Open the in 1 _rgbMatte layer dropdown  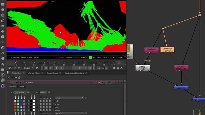pyautogui.click(x=20, y=92)
